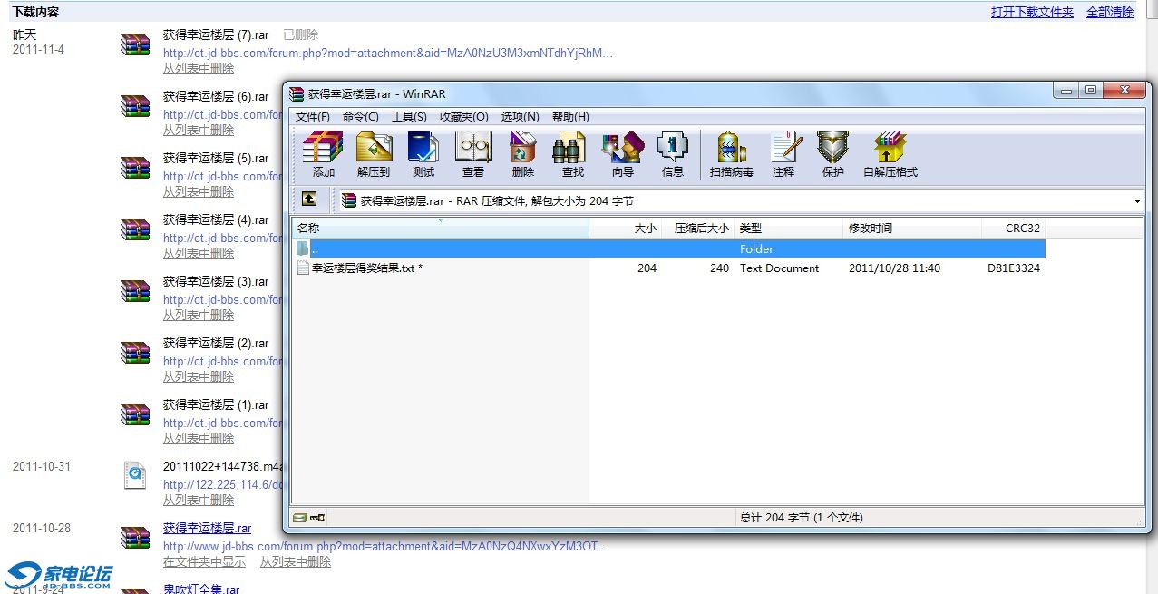
Task: Click the key password icon in status bar
Action: coord(316,517)
